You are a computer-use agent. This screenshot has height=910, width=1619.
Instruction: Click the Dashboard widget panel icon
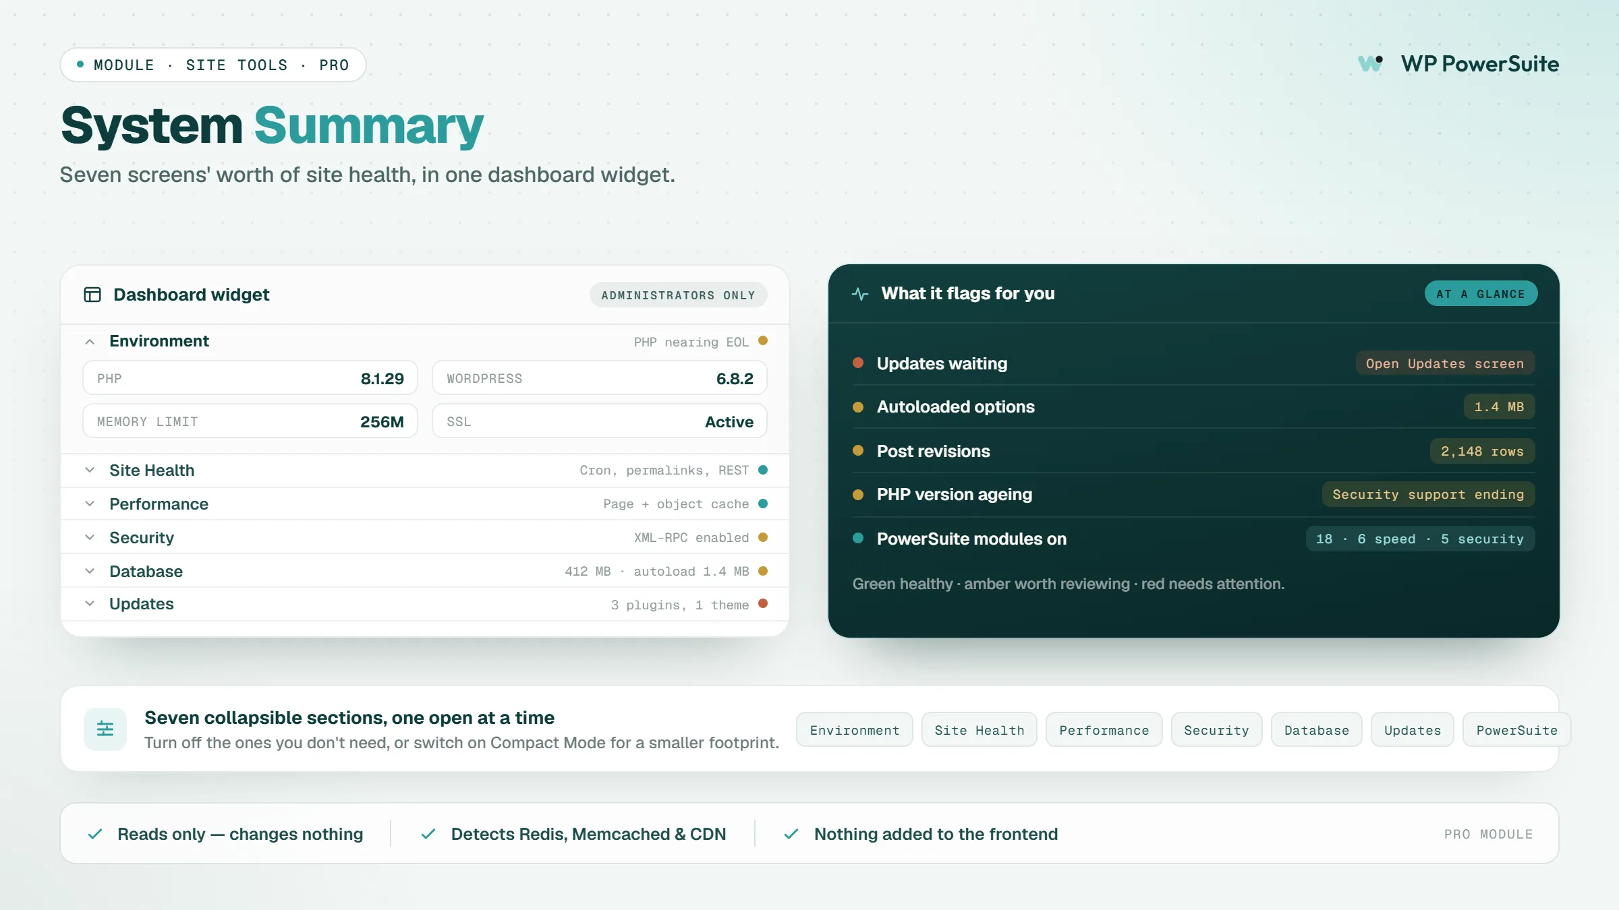[x=92, y=295]
